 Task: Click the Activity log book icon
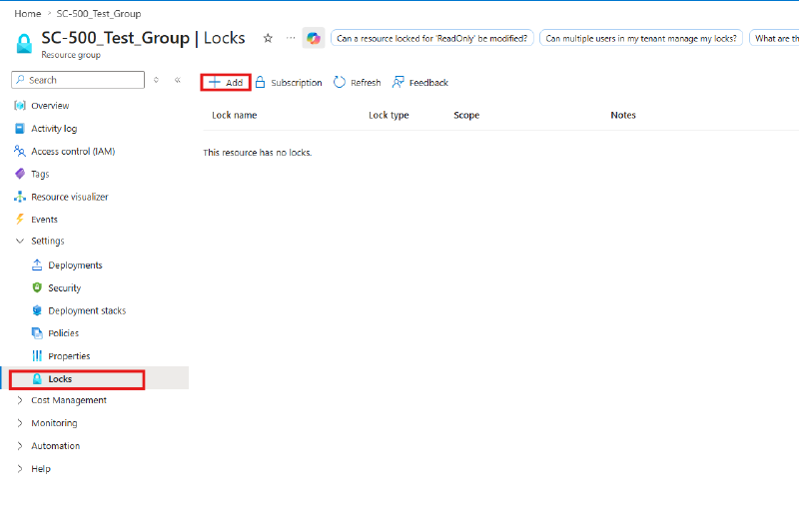pyautogui.click(x=20, y=129)
